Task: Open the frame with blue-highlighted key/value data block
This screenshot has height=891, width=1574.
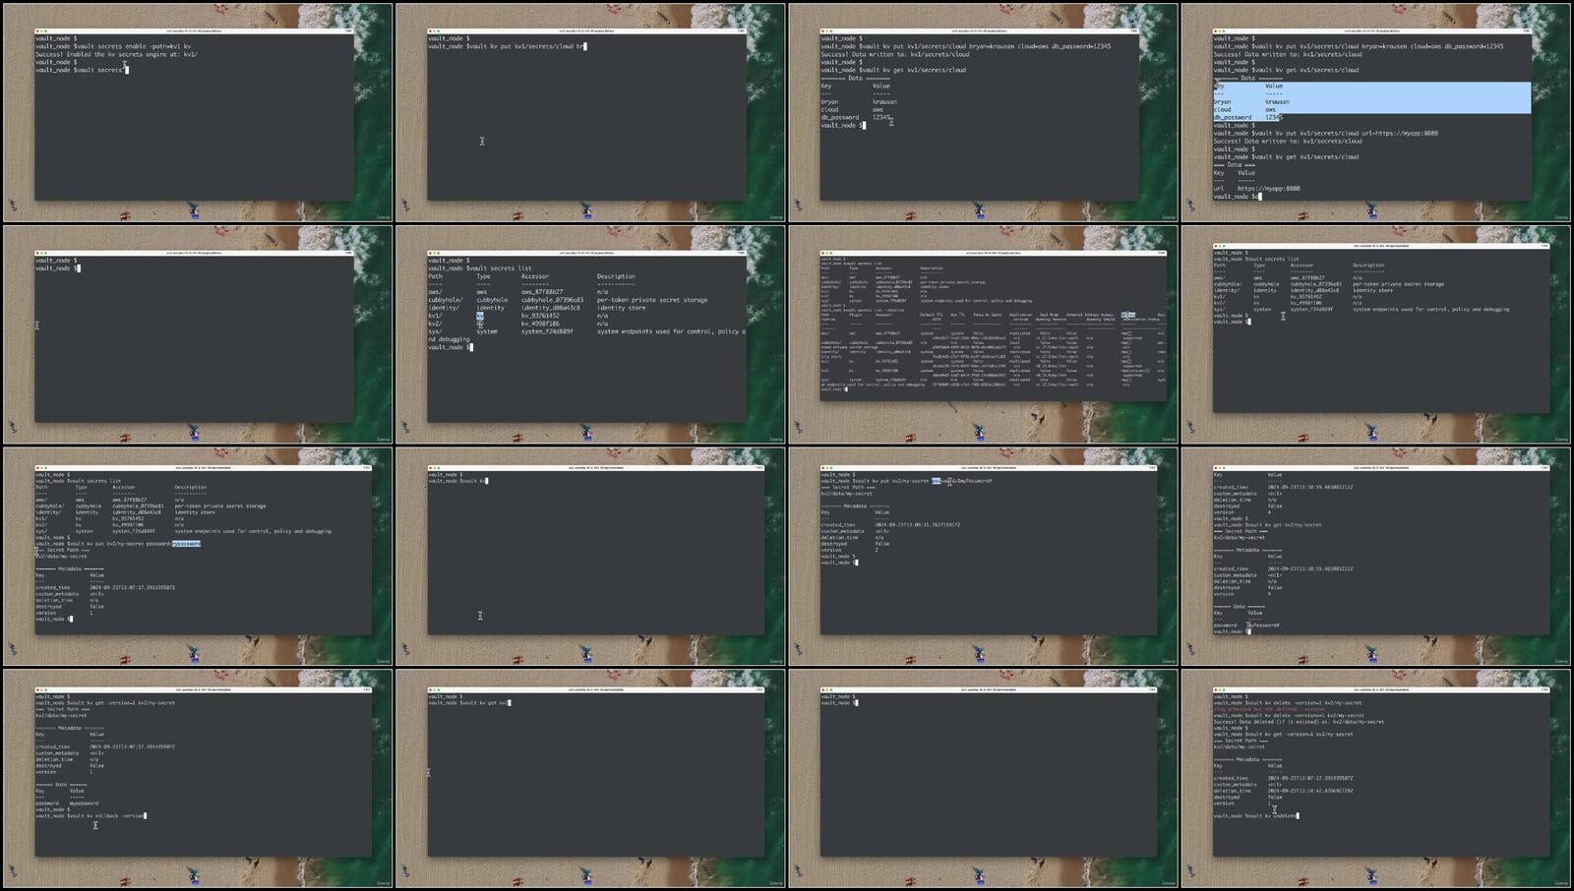Action: click(1376, 113)
